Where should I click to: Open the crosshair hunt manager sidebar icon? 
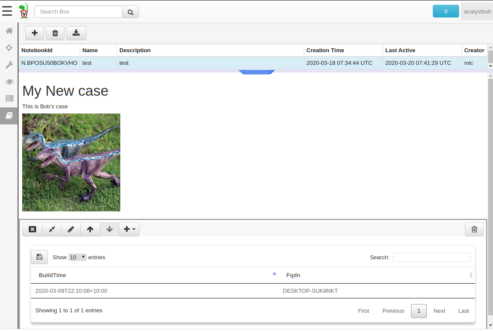point(9,48)
